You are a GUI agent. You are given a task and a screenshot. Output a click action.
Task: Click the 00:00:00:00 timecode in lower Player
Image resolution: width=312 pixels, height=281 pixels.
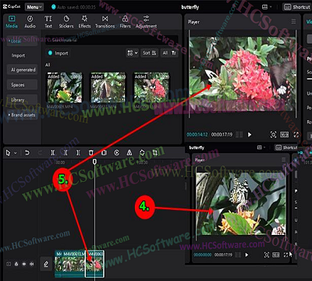(203, 255)
